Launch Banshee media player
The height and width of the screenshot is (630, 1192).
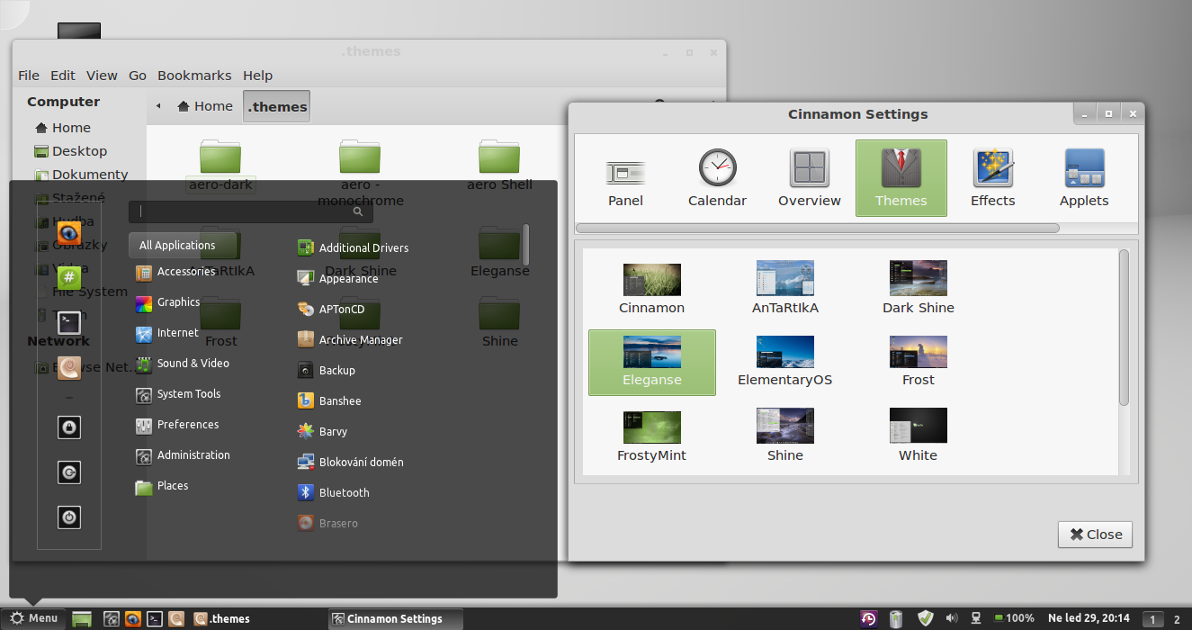coord(329,401)
